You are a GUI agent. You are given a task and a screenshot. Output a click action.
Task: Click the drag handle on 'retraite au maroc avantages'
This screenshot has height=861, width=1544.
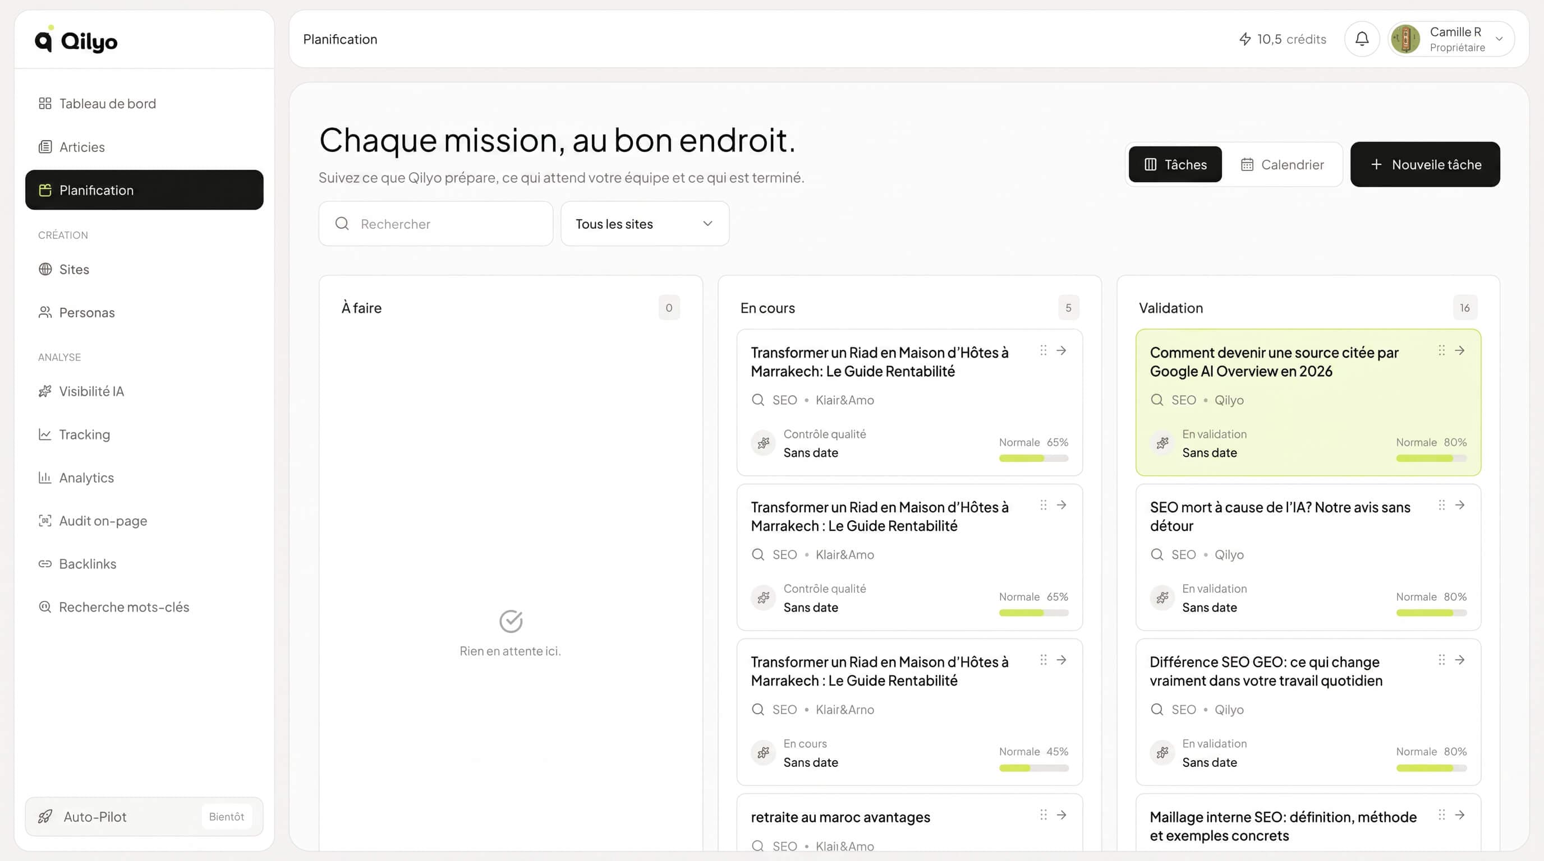pos(1043,815)
